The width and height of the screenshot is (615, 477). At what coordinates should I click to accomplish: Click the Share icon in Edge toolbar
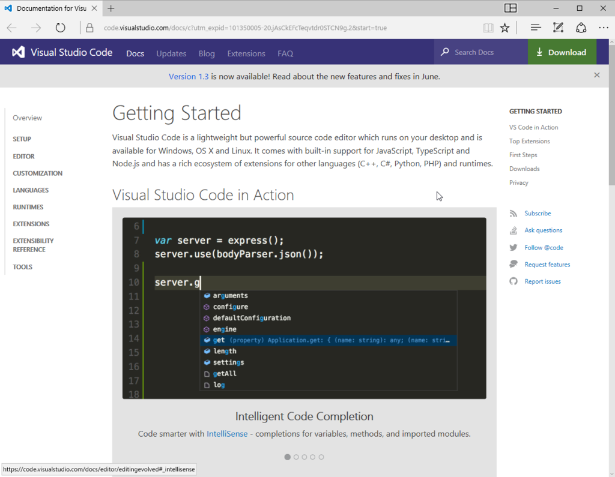(x=581, y=28)
